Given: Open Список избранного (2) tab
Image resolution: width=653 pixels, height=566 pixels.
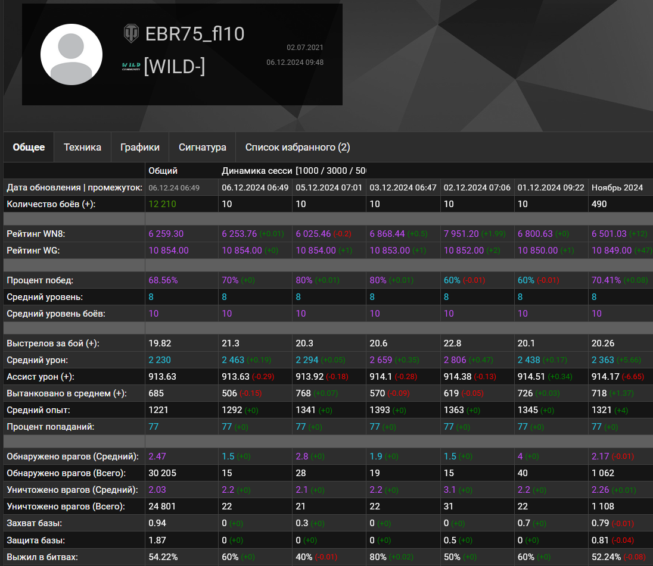Looking at the screenshot, I should pyautogui.click(x=297, y=147).
